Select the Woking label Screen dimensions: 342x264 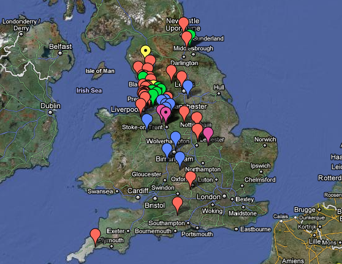[212, 211]
